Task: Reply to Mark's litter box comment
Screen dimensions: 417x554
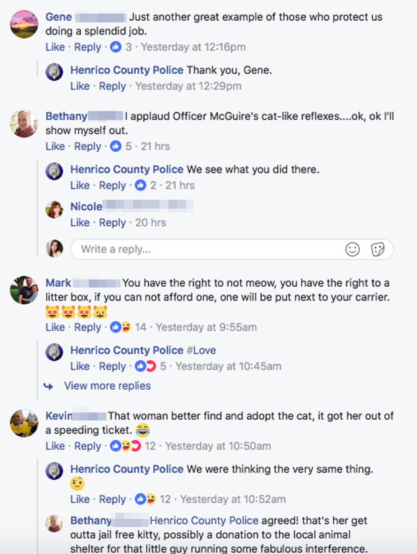Action: (88, 327)
